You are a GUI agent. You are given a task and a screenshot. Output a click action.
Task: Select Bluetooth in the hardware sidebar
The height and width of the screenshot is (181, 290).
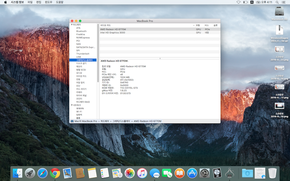81,31
